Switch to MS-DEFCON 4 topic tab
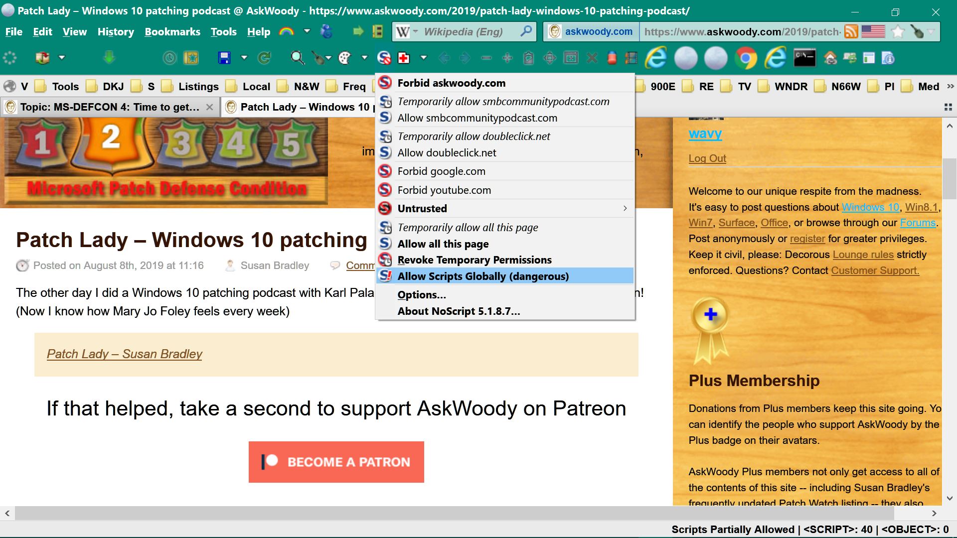Image resolution: width=957 pixels, height=538 pixels. point(110,107)
